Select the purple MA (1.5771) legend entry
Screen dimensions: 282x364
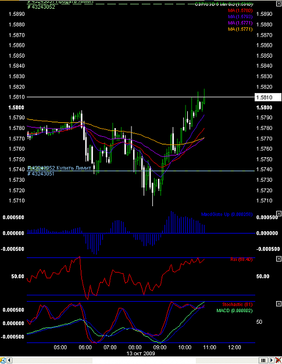(240, 23)
